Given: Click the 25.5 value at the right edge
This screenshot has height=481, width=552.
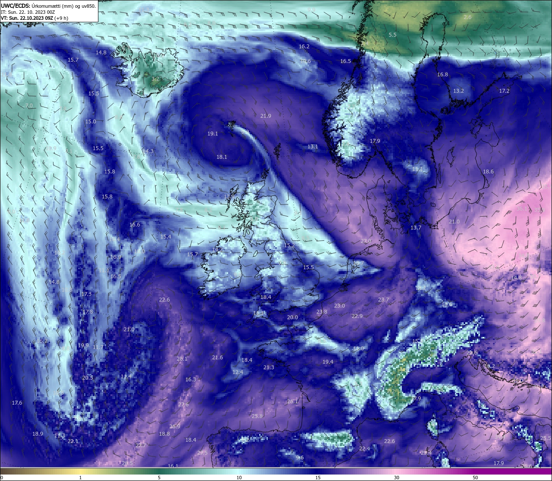Looking at the screenshot, I should [x=546, y=438].
